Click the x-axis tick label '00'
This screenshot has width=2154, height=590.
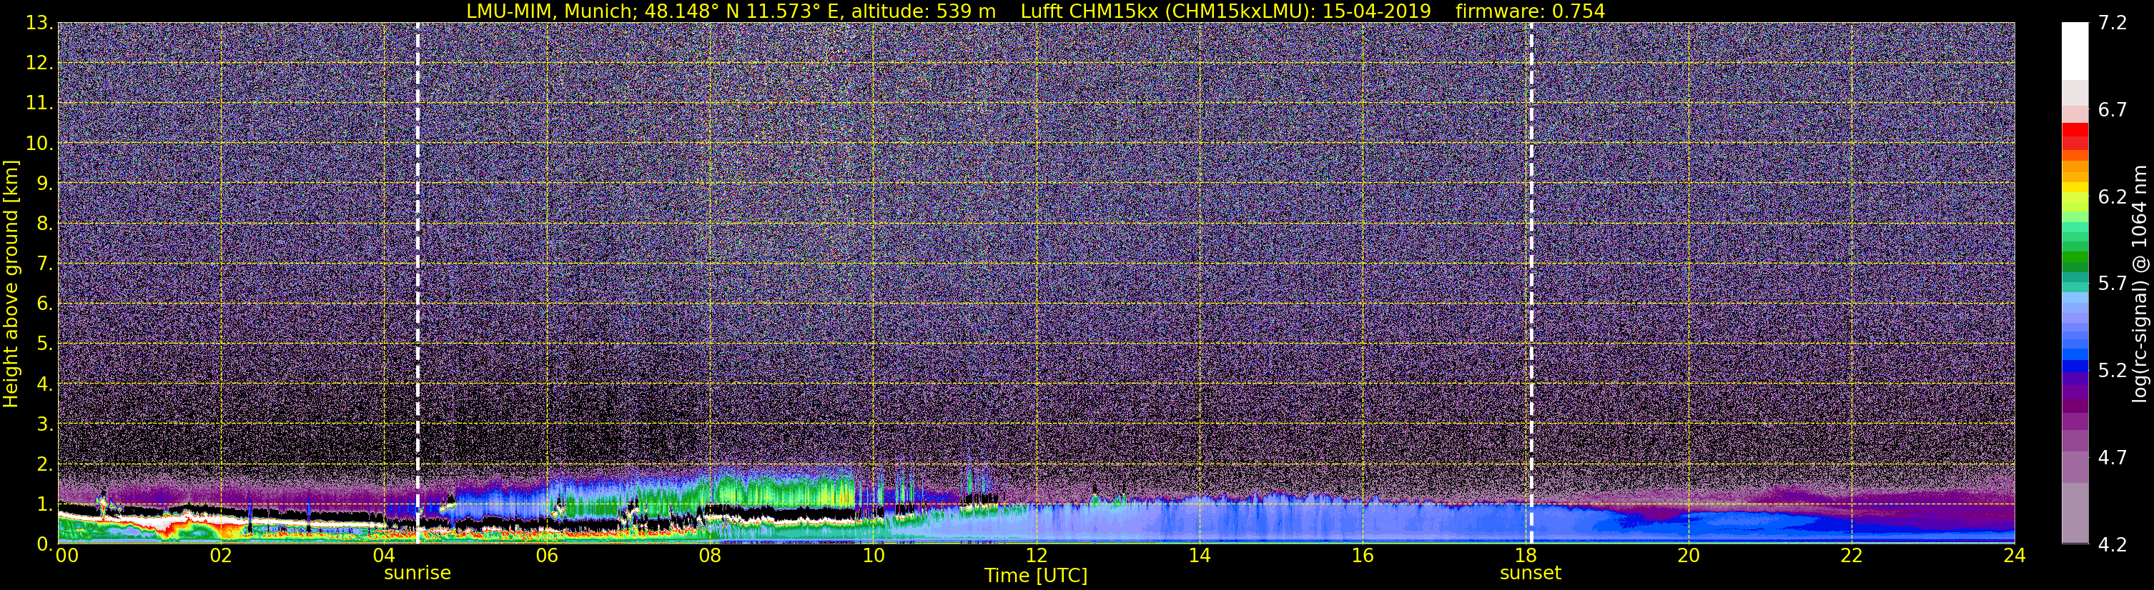click(x=67, y=556)
